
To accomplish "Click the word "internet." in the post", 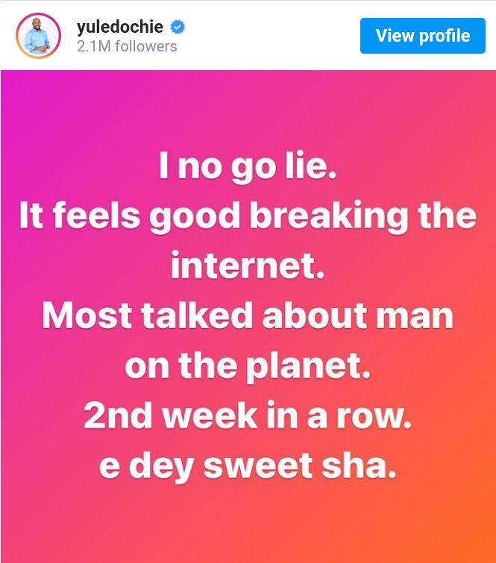I will pyautogui.click(x=248, y=265).
